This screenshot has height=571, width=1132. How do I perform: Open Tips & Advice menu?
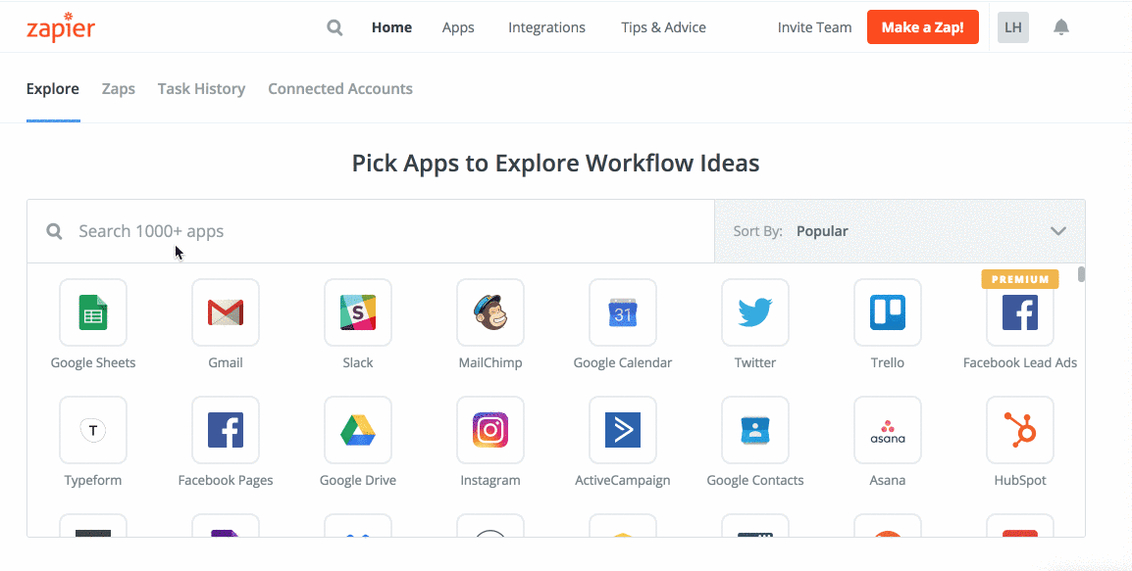(x=663, y=27)
